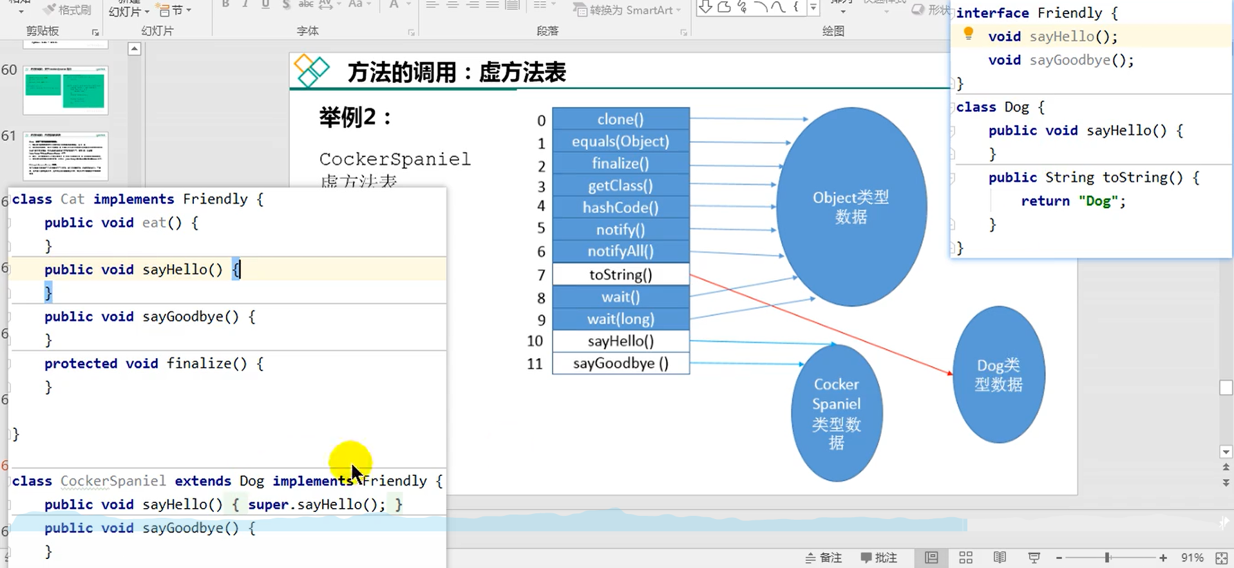This screenshot has height=568, width=1234.
Task: Toggle underline formatting in the font group
Action: pyautogui.click(x=265, y=4)
